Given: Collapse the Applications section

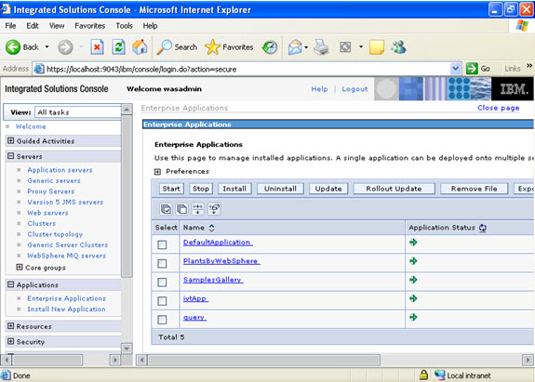Looking at the screenshot, I should click(10, 284).
